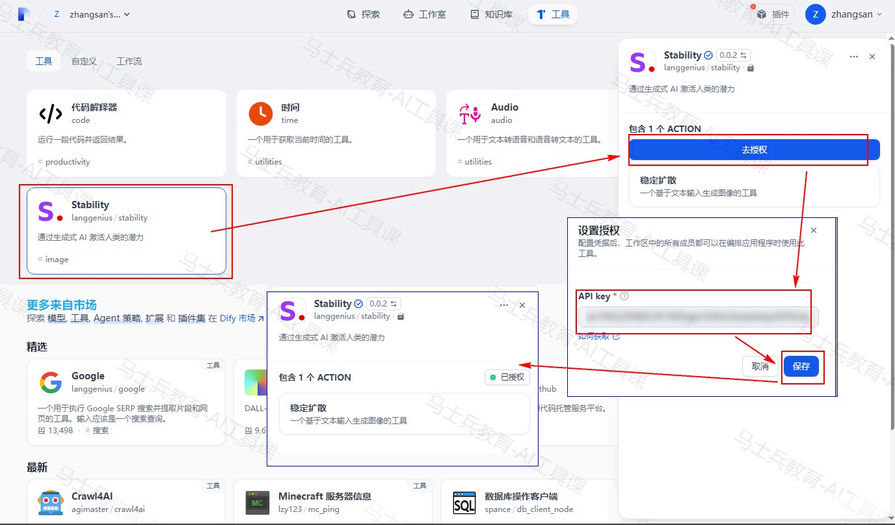Click the plugin source icon in center popup
Image resolution: width=895 pixels, height=525 pixels.
[x=401, y=316]
